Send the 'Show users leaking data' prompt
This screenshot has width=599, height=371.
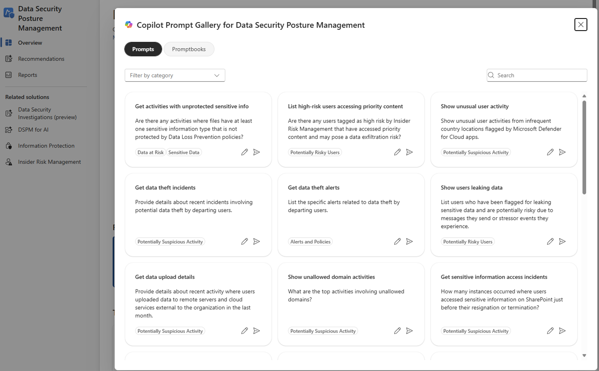click(562, 242)
